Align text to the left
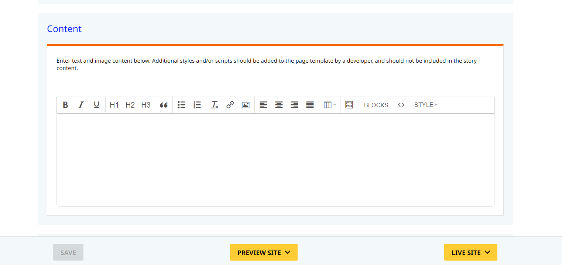 263,105
